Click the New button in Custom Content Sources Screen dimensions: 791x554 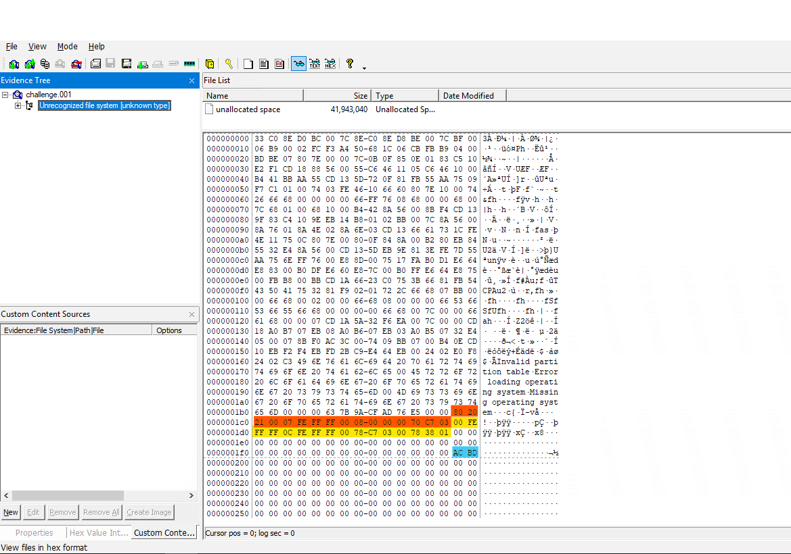coord(11,512)
